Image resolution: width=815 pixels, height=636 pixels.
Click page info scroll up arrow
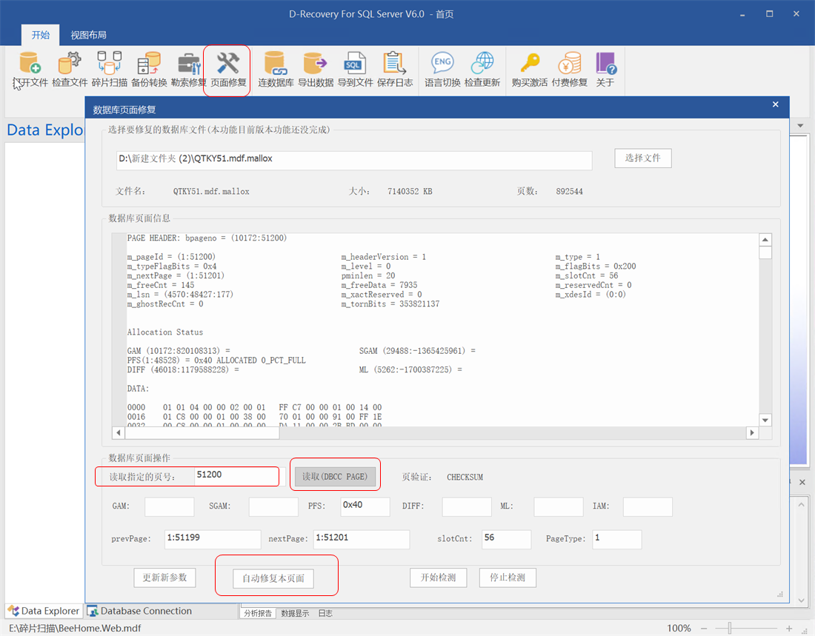point(765,240)
